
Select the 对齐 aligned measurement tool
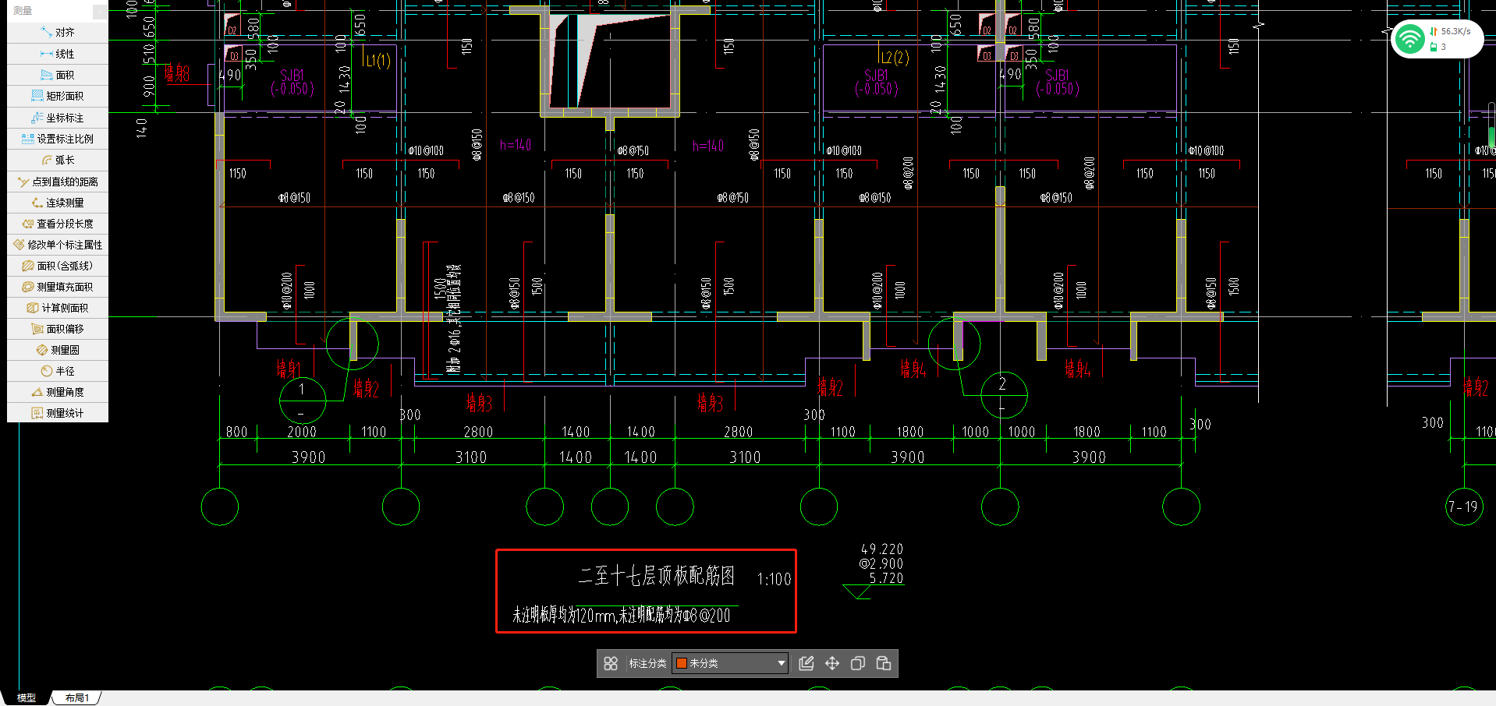[58, 33]
